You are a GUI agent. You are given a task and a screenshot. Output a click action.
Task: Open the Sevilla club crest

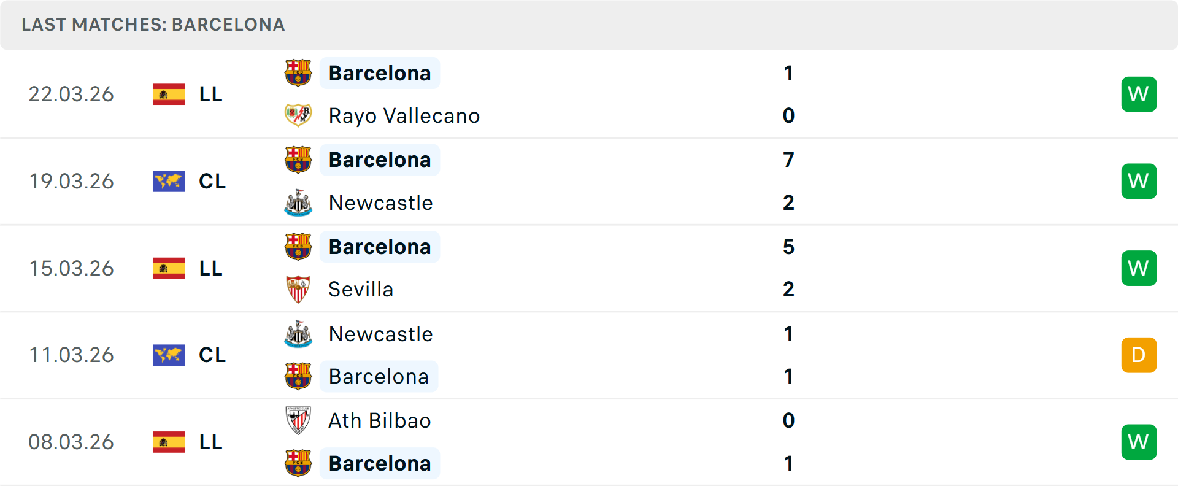298,289
